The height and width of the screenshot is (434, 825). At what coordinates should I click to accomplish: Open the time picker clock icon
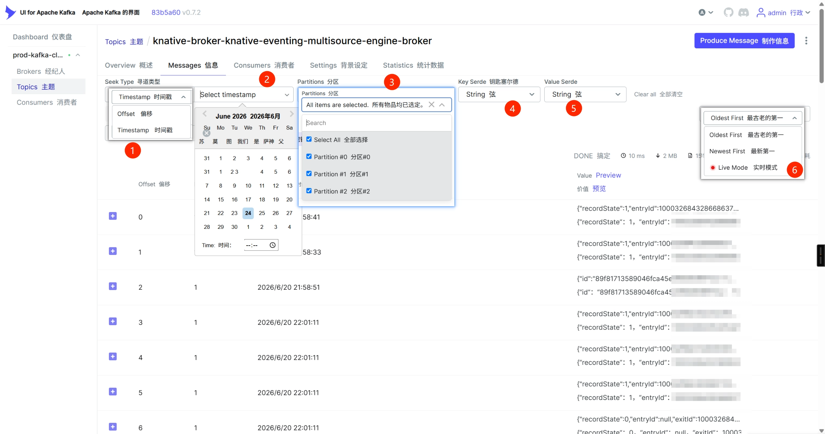(272, 245)
